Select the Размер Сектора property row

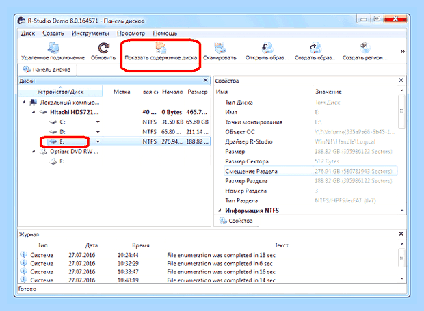pyautogui.click(x=310, y=161)
